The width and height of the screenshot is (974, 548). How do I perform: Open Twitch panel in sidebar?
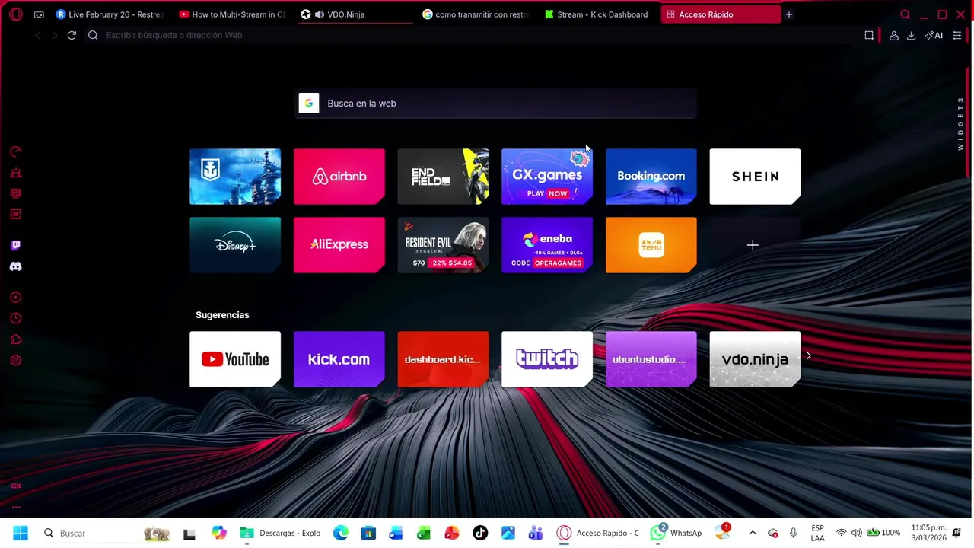tap(16, 245)
